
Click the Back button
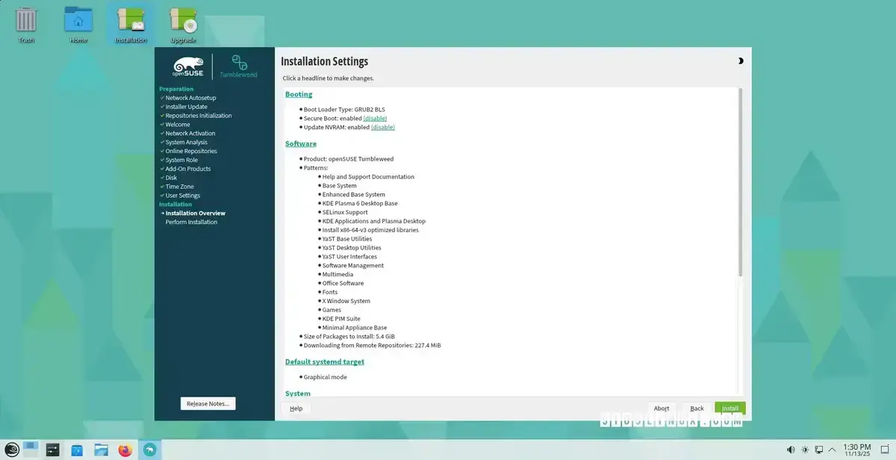point(697,408)
